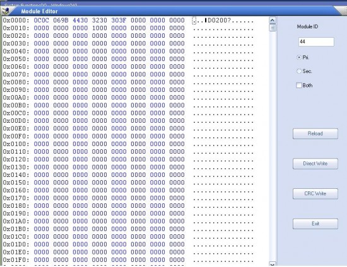Click the Module ID label
Image resolution: width=347 pixels, height=267 pixels.
tap(307, 26)
